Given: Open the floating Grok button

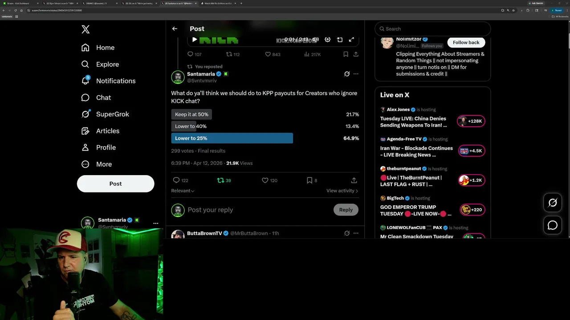Looking at the screenshot, I should click(553, 203).
